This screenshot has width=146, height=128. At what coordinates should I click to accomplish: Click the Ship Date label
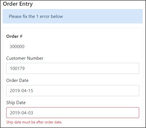[16, 103]
